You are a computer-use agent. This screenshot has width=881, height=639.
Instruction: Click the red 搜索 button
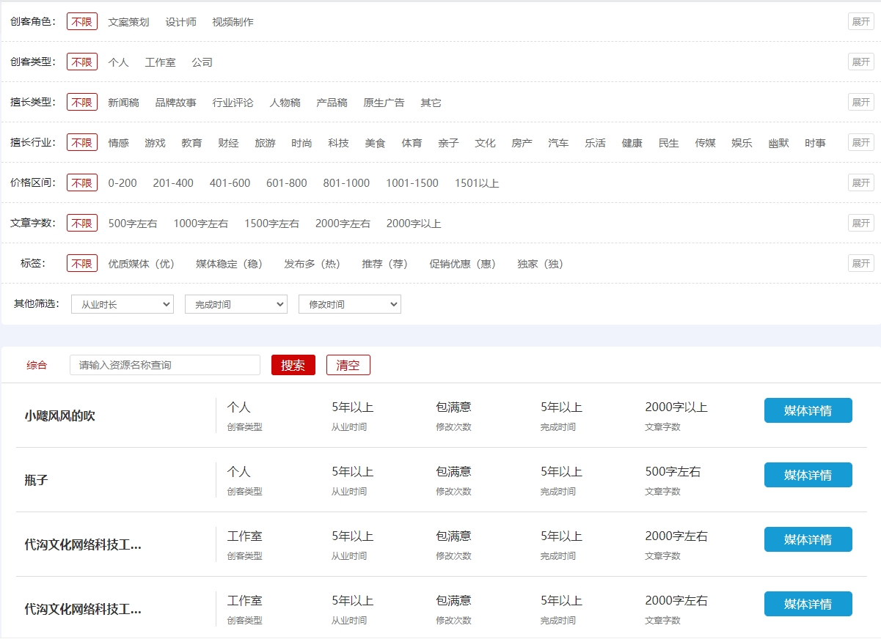(x=293, y=365)
